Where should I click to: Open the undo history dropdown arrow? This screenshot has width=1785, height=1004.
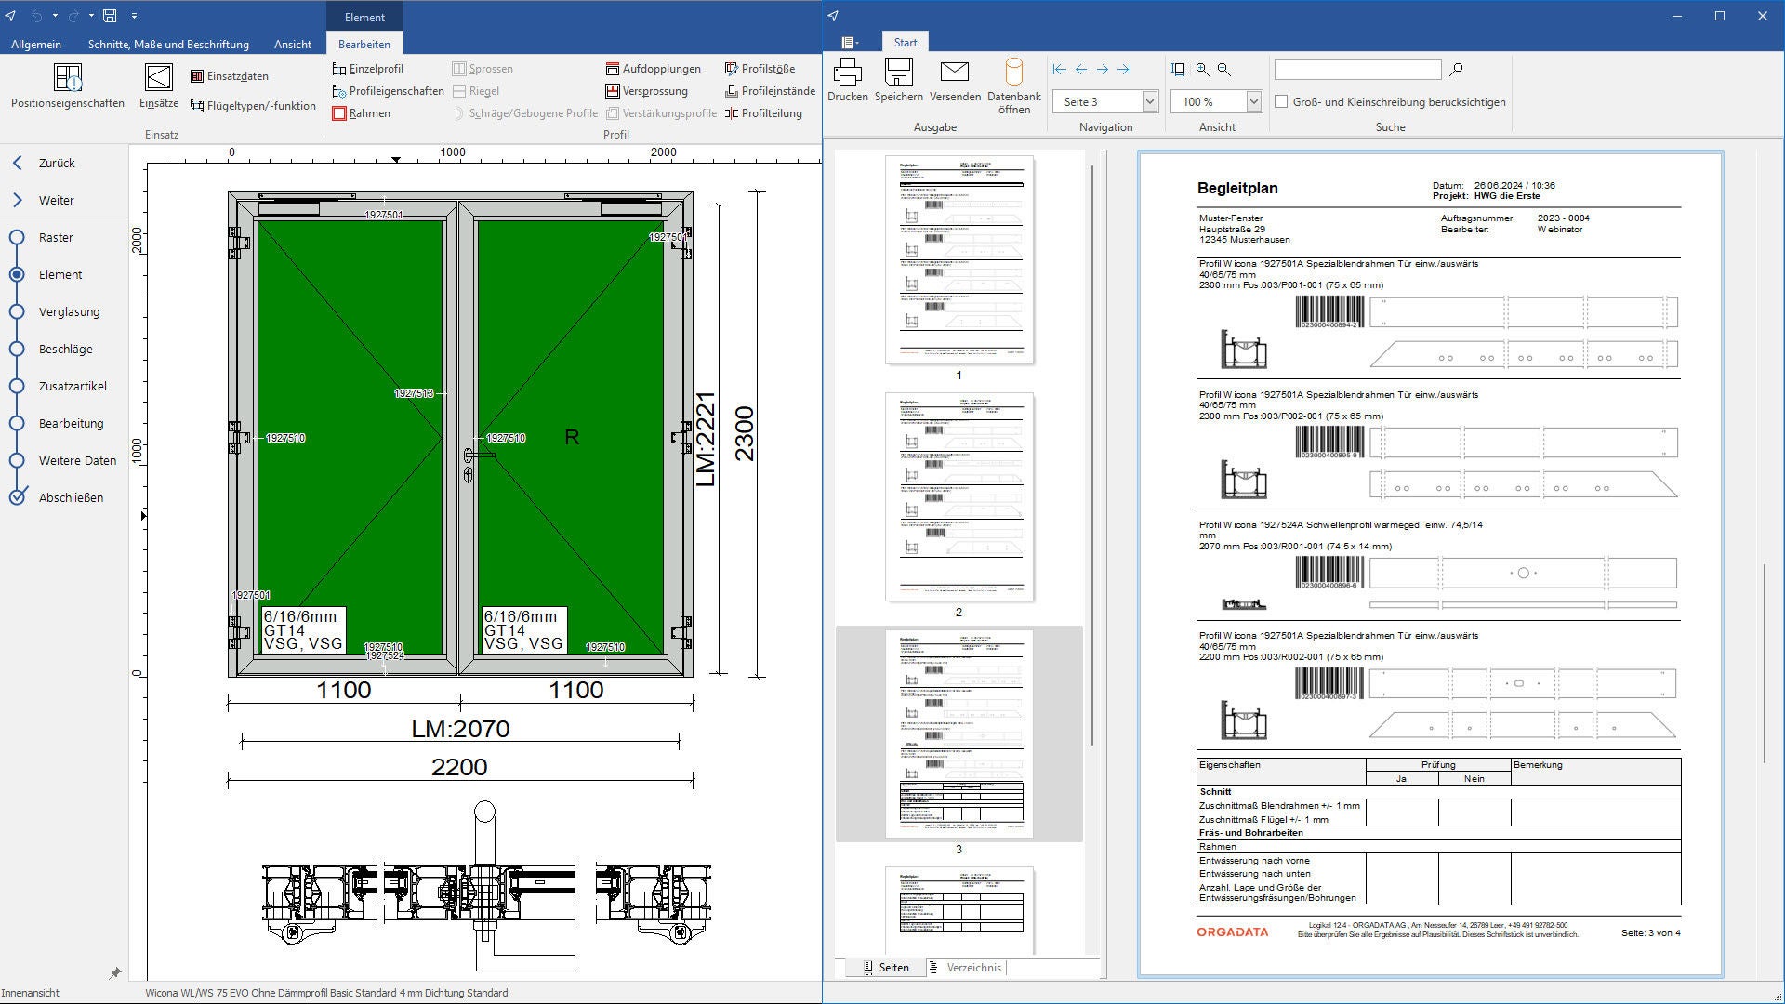55,16
